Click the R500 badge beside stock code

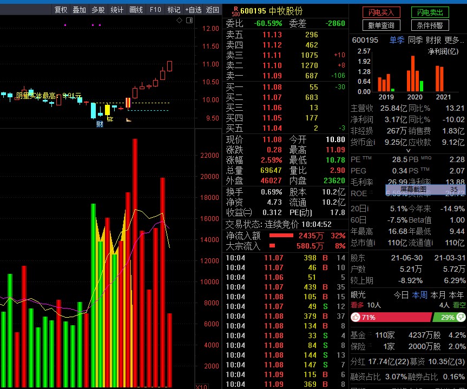tap(235, 11)
